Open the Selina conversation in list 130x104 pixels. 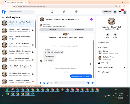(x=18, y=67)
